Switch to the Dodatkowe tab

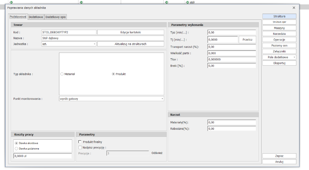[x=36, y=17]
